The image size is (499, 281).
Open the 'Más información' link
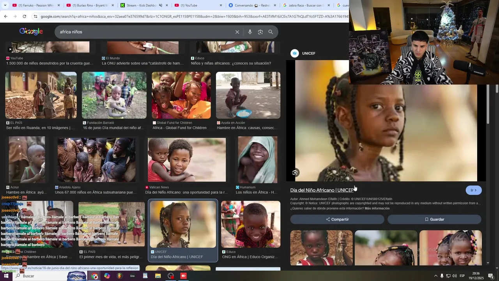(x=377, y=208)
